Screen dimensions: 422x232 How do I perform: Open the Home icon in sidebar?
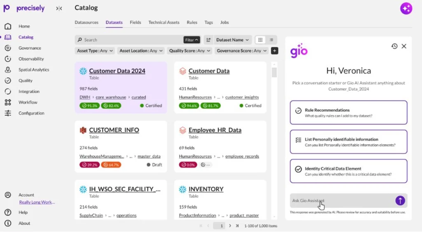tap(8, 26)
